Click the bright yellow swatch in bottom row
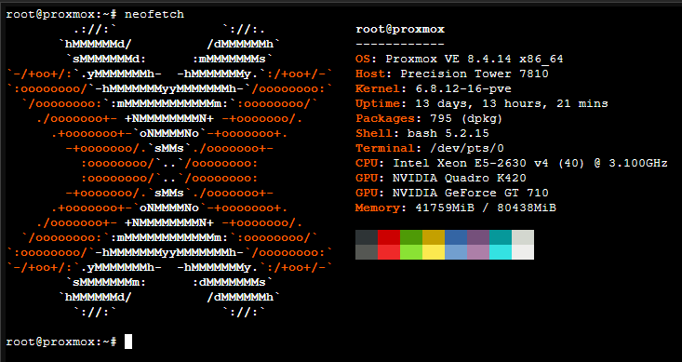The height and width of the screenshot is (362, 682). pyautogui.click(x=434, y=252)
